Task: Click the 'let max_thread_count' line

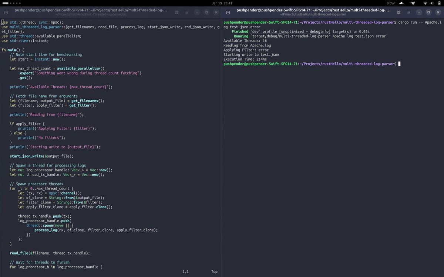Action: [x=57, y=68]
